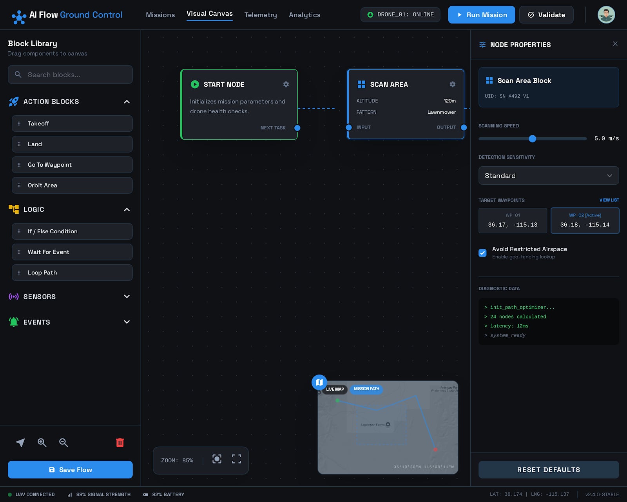This screenshot has width=627, height=502.
Task: Select the zoom out magnifier icon
Action: coord(63,442)
